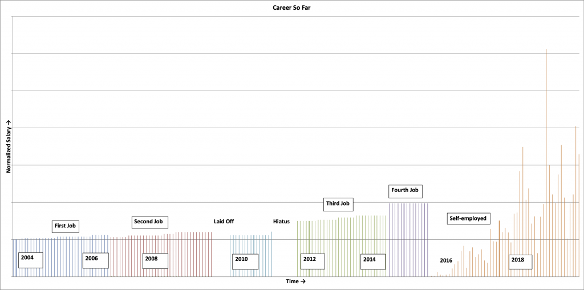Click the "2018" year label
Screen dimensions: 584x290
pyautogui.click(x=520, y=262)
